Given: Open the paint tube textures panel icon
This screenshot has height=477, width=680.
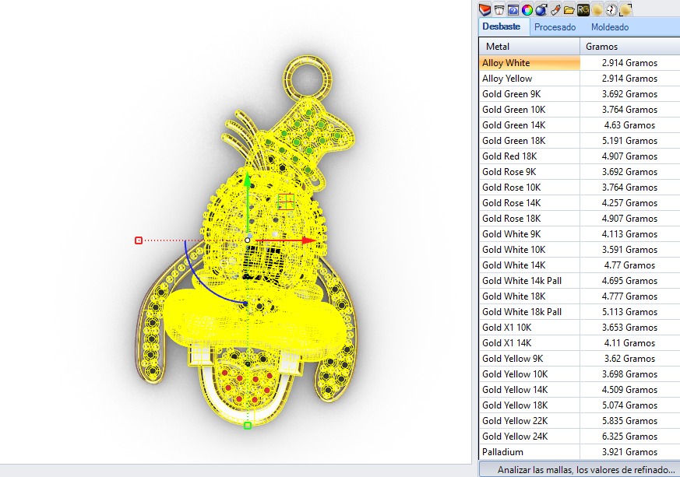Looking at the screenshot, I should pos(555,9).
